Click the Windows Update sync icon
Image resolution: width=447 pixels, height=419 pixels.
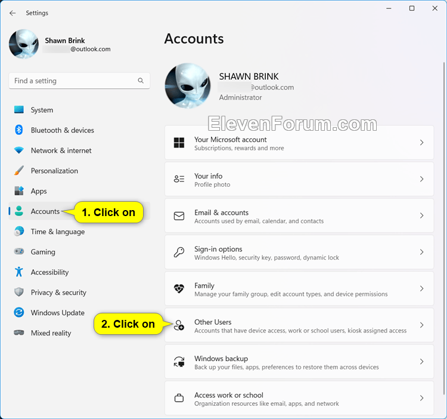[19, 312]
